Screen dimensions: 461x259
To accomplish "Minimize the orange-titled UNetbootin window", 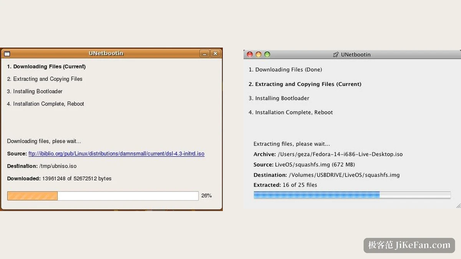I will 205,54.
